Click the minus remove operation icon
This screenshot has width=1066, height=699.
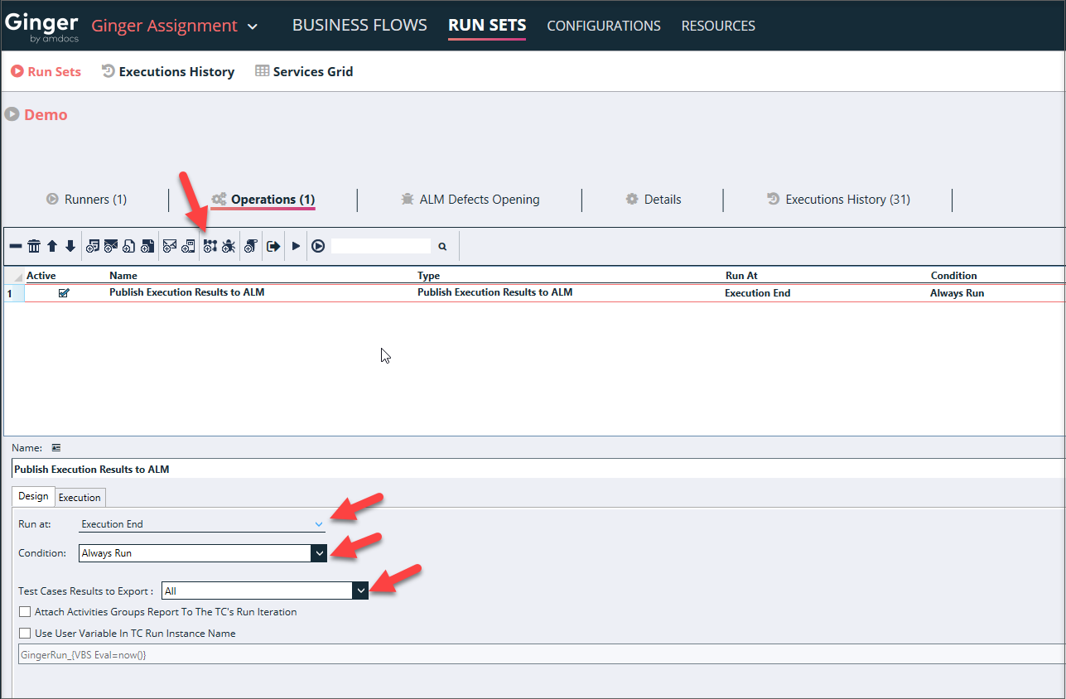[x=16, y=246]
